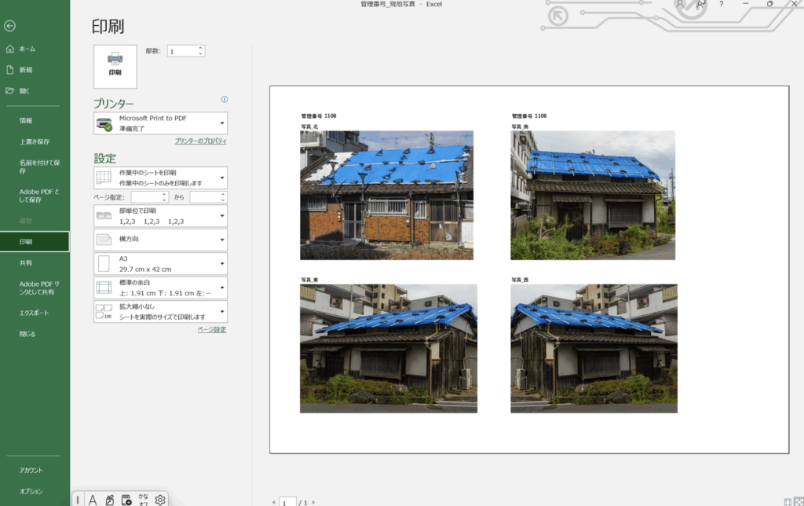
Task: Decrease copies with the 部数 down arrow
Action: pyautogui.click(x=200, y=54)
